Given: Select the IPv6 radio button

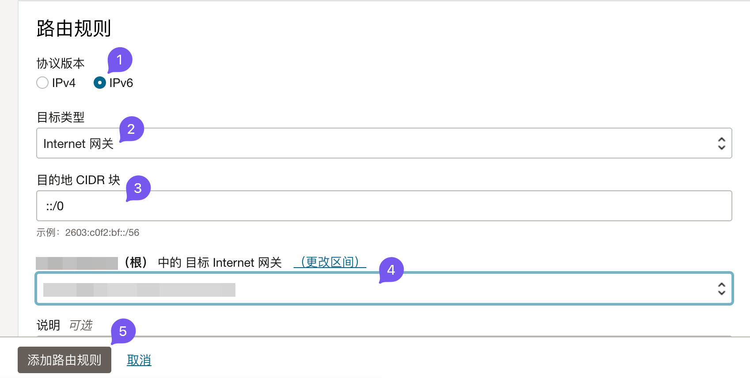Looking at the screenshot, I should coord(100,83).
